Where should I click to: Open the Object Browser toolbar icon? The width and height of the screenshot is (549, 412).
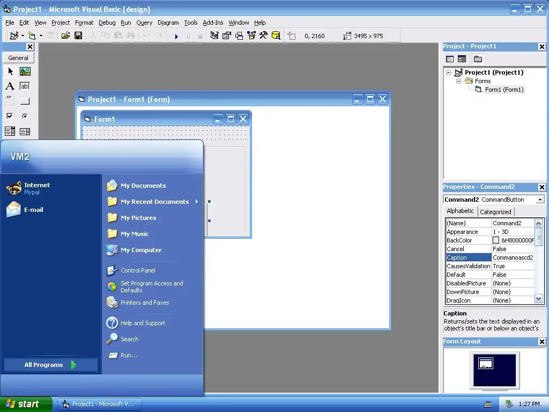[x=251, y=35]
